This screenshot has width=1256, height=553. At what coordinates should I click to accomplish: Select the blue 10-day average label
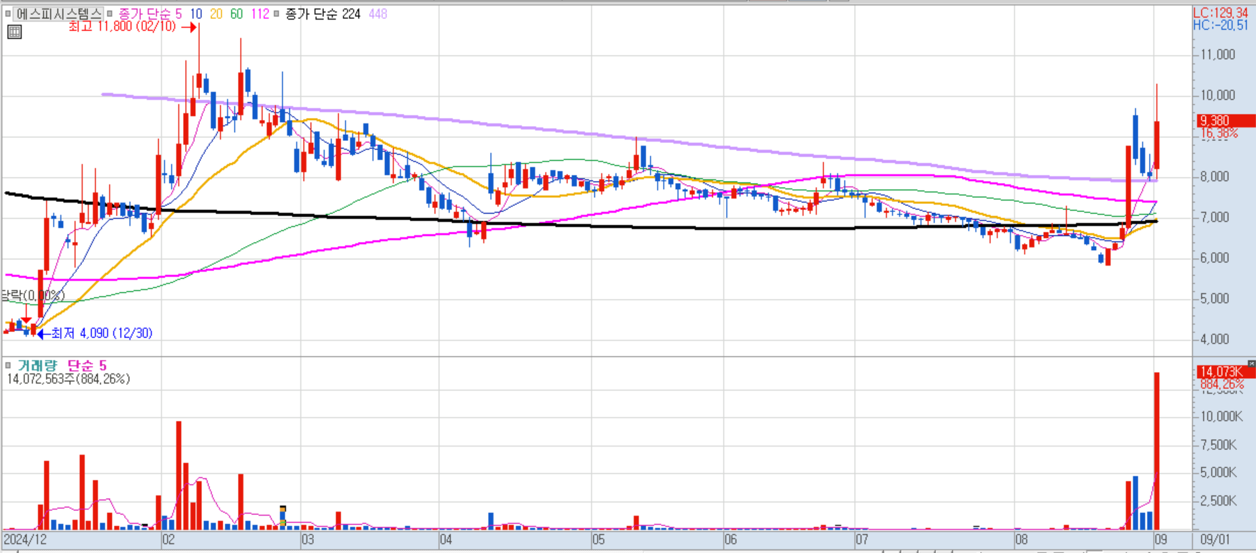[x=196, y=14]
